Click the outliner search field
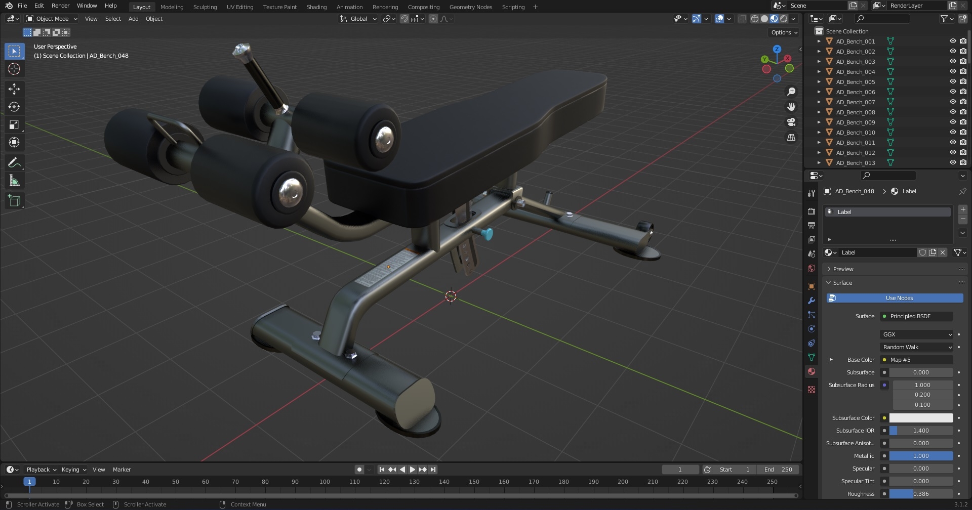The width and height of the screenshot is (972, 510). click(x=882, y=19)
